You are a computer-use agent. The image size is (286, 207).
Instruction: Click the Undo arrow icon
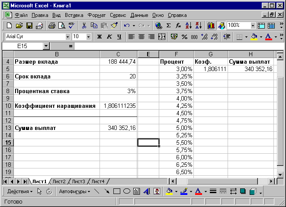click(x=127, y=26)
